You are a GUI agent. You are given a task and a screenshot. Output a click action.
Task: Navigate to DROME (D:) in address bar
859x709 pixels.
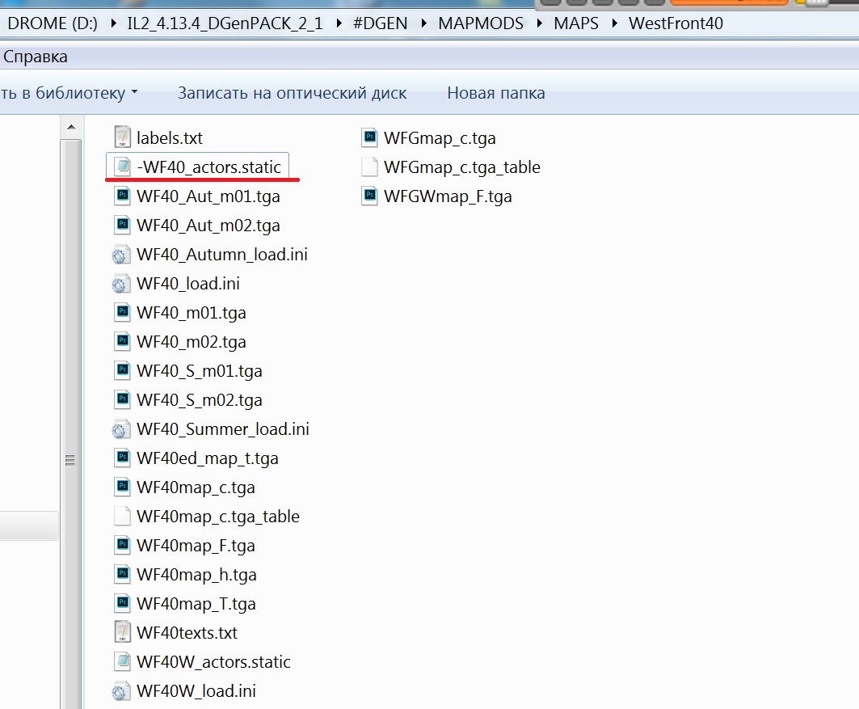point(53,23)
